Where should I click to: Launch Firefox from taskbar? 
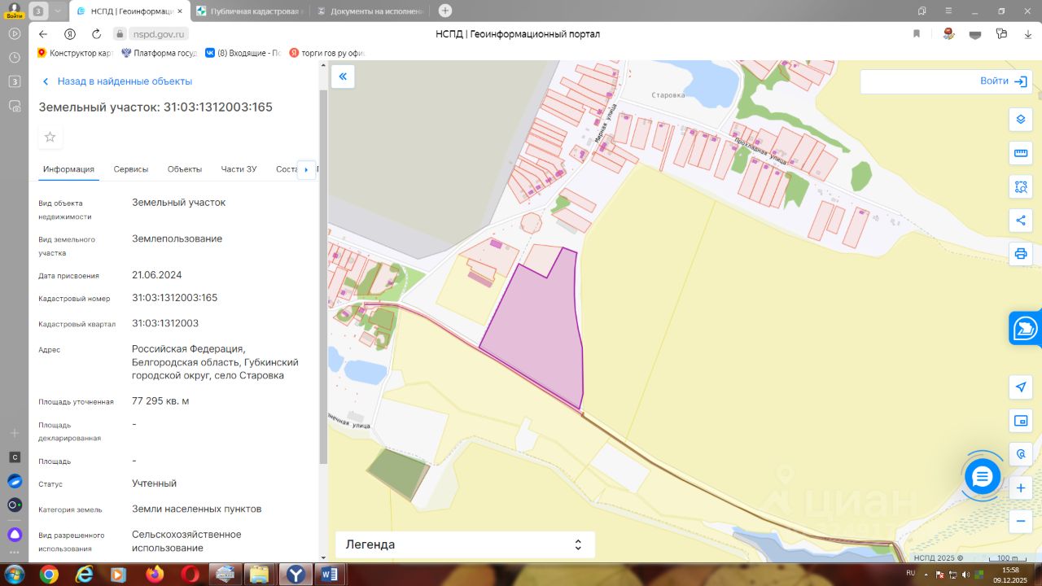click(x=155, y=575)
